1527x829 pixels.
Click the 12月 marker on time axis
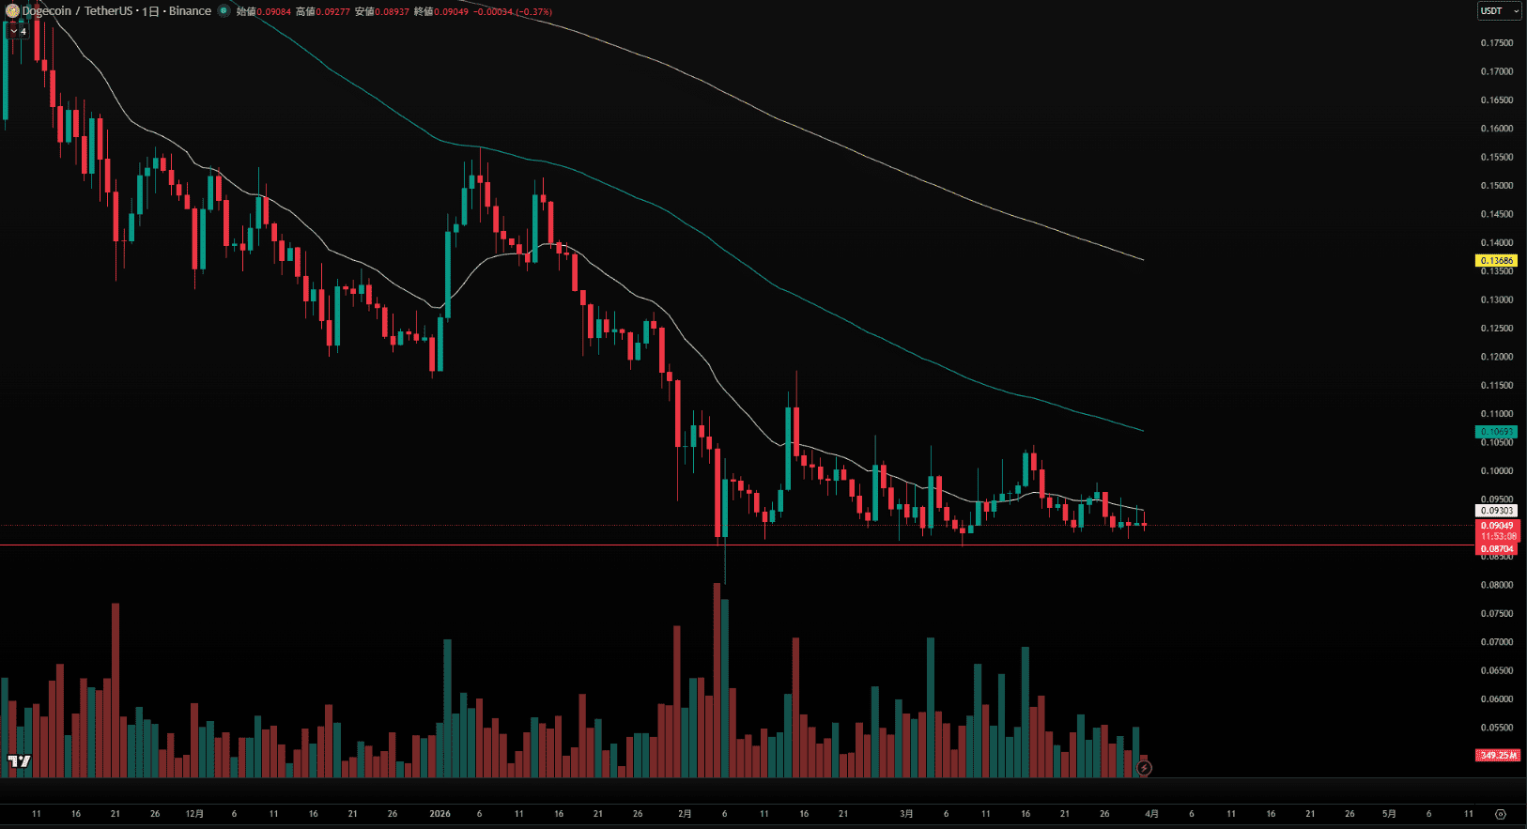pos(194,814)
